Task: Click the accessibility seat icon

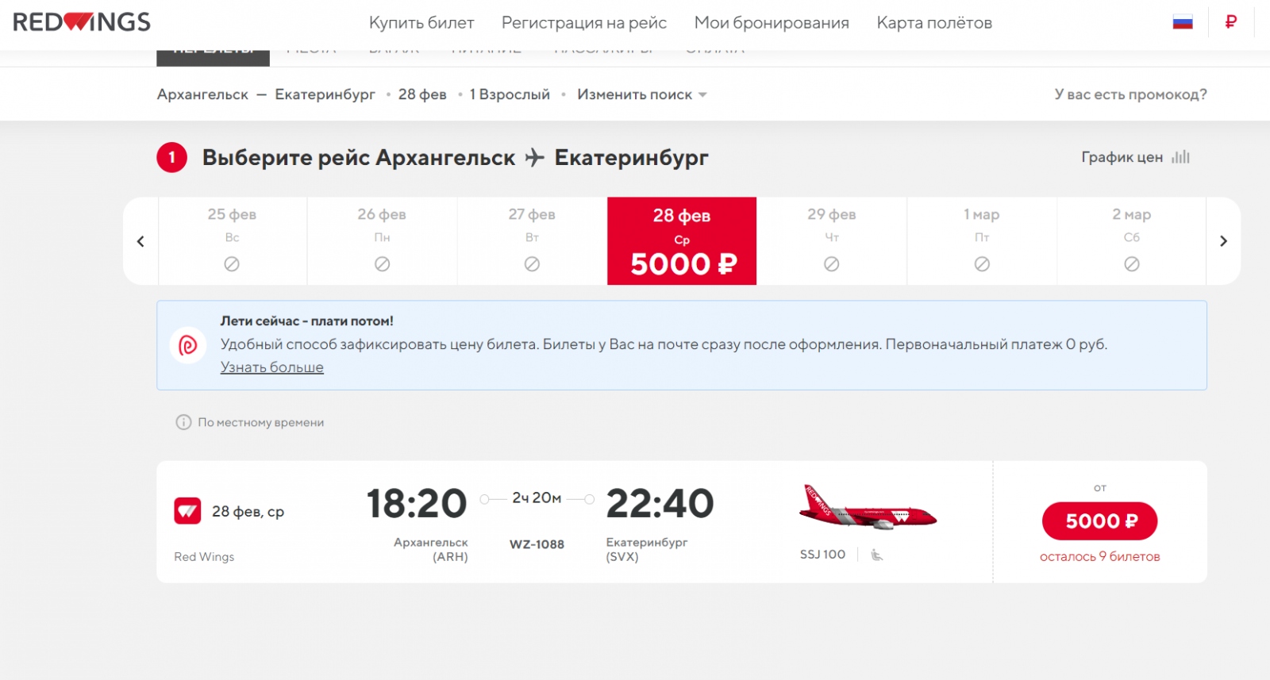Action: click(876, 555)
